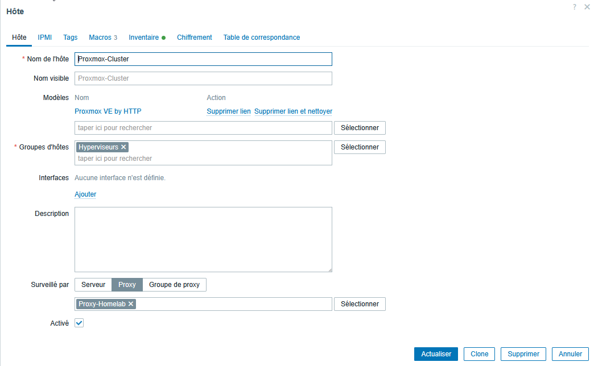Viewport: 594px width, 366px height.
Task: Switch to the IPMI tab
Action: pos(44,37)
